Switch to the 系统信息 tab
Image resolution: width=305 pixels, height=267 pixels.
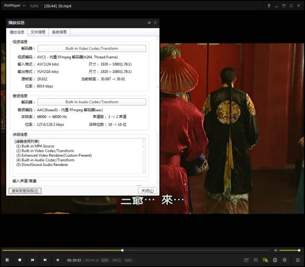[x=59, y=32]
